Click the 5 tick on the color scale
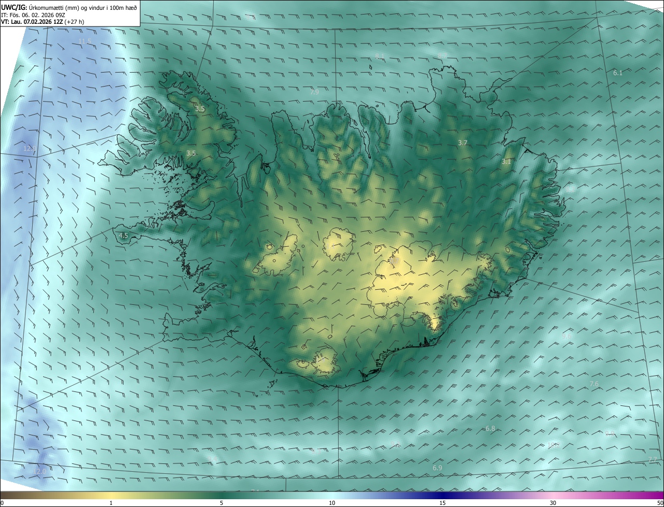664x507 pixels. click(222, 503)
